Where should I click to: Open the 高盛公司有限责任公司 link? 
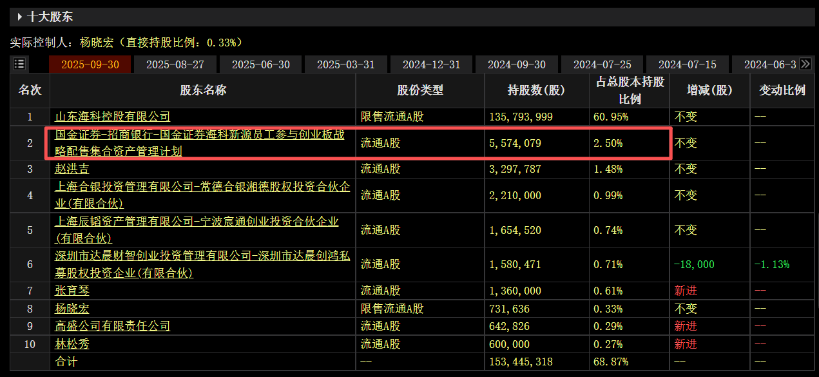coord(113,326)
